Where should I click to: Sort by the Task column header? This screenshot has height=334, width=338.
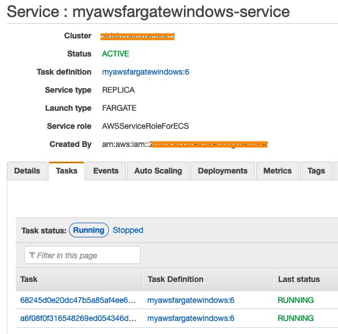[80, 279]
